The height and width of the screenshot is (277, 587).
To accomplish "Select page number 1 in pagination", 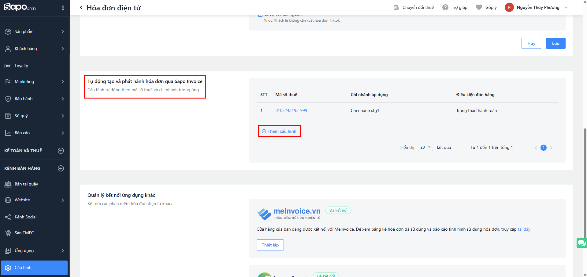I will [544, 148].
